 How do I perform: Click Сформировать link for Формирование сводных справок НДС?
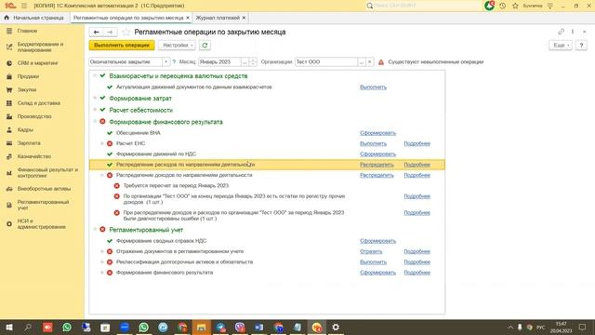377,241
